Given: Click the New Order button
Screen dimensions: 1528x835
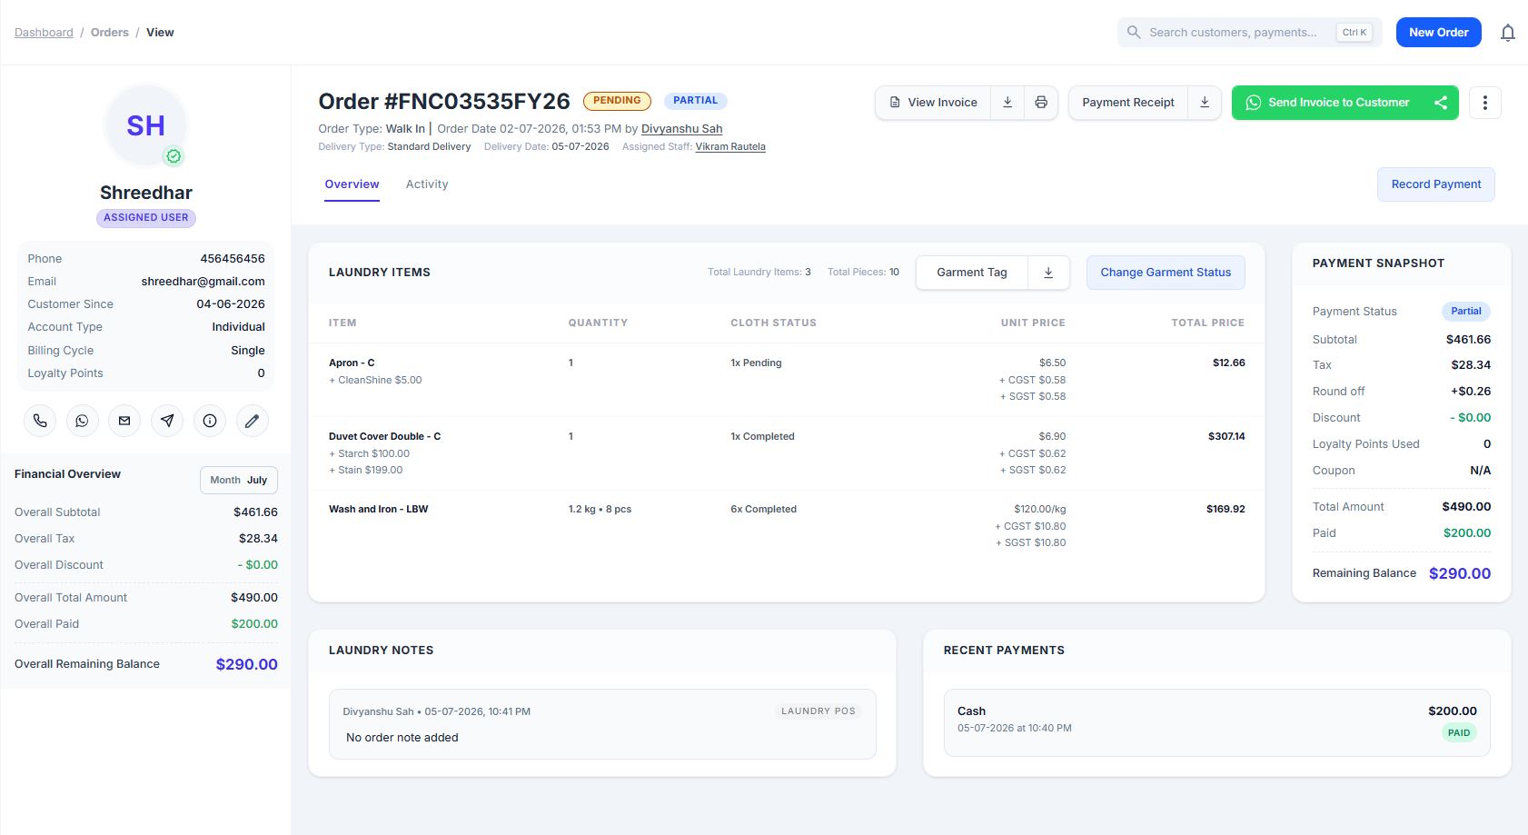Looking at the screenshot, I should point(1438,33).
